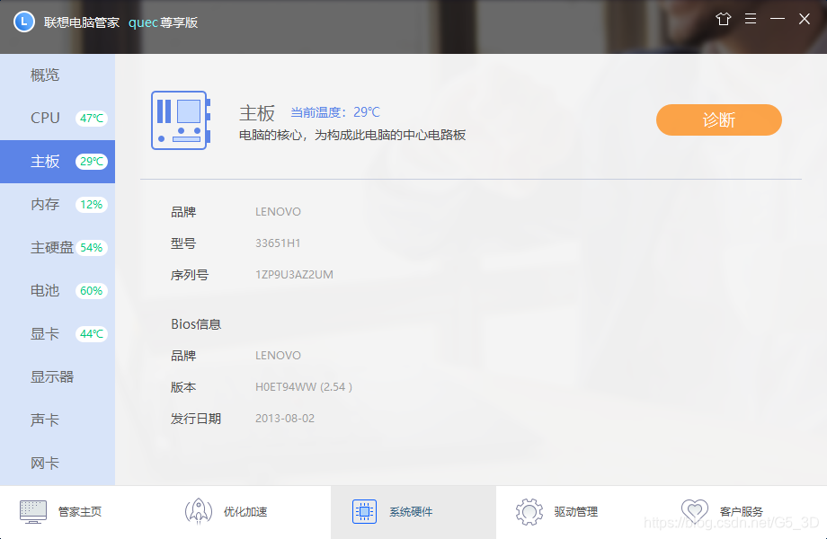
Task: Click the motherboard illustration icon
Action: click(x=181, y=120)
